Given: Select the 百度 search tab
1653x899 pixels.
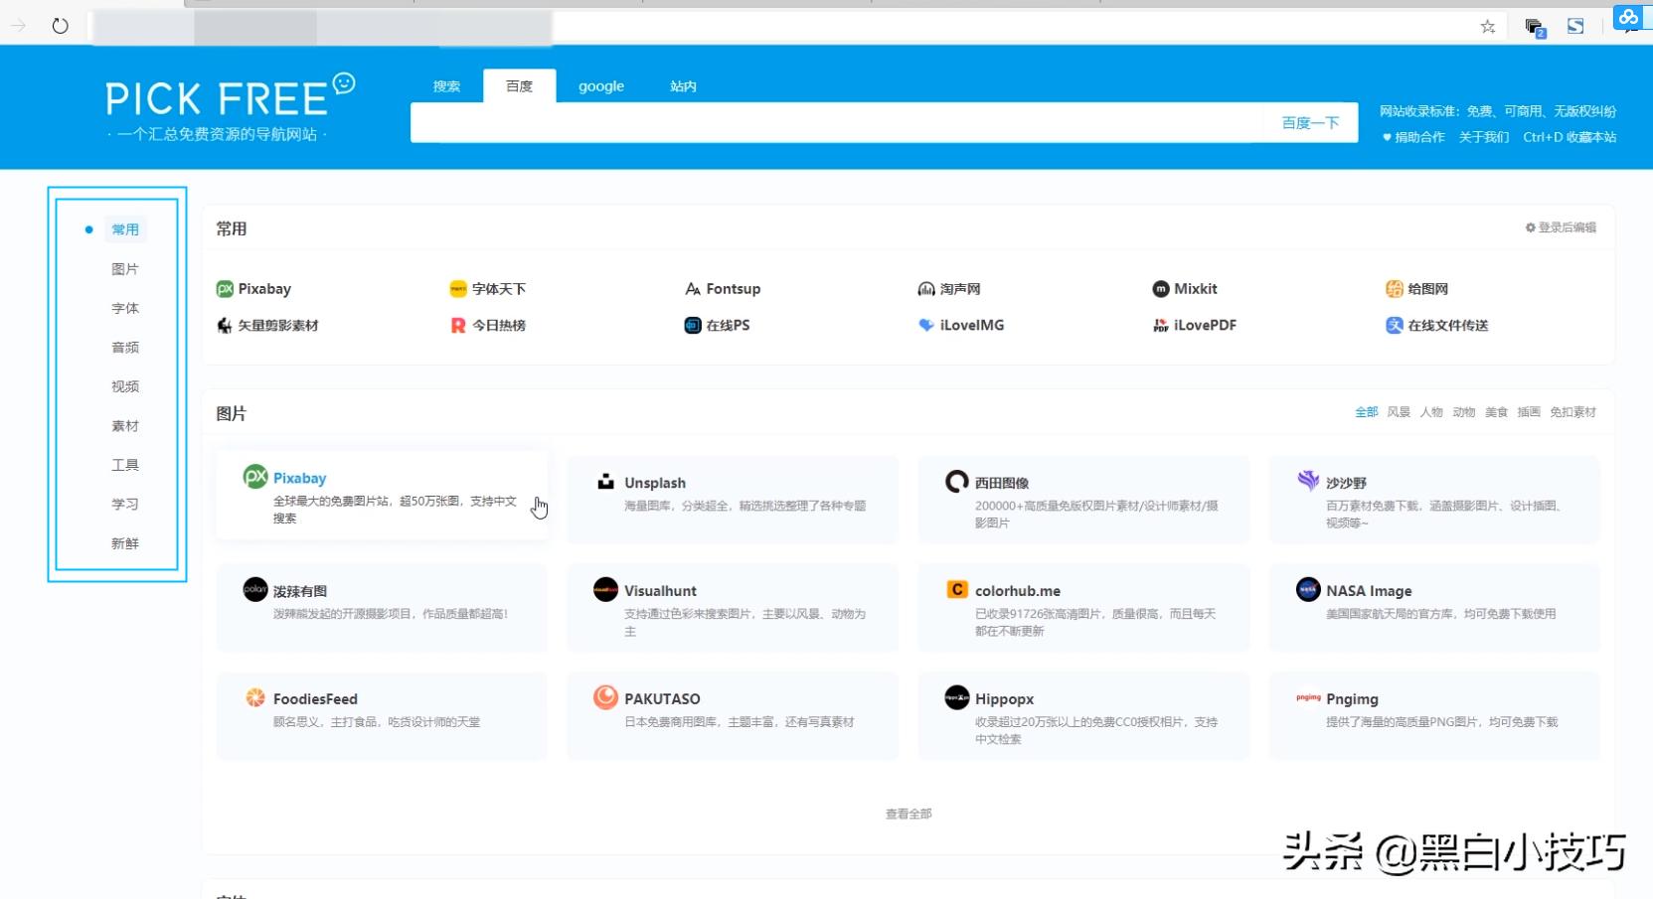Looking at the screenshot, I should point(520,86).
